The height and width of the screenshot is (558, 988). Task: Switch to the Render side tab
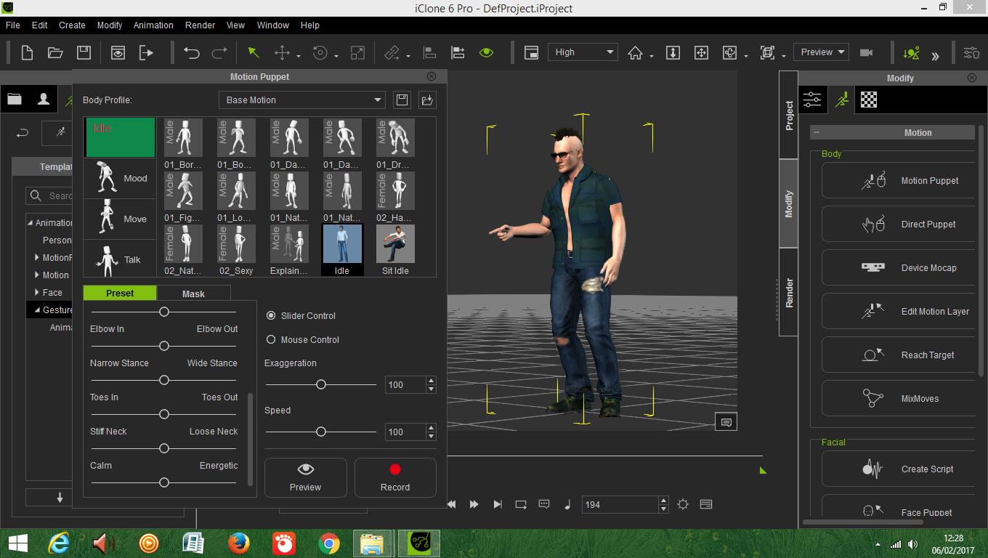(789, 292)
